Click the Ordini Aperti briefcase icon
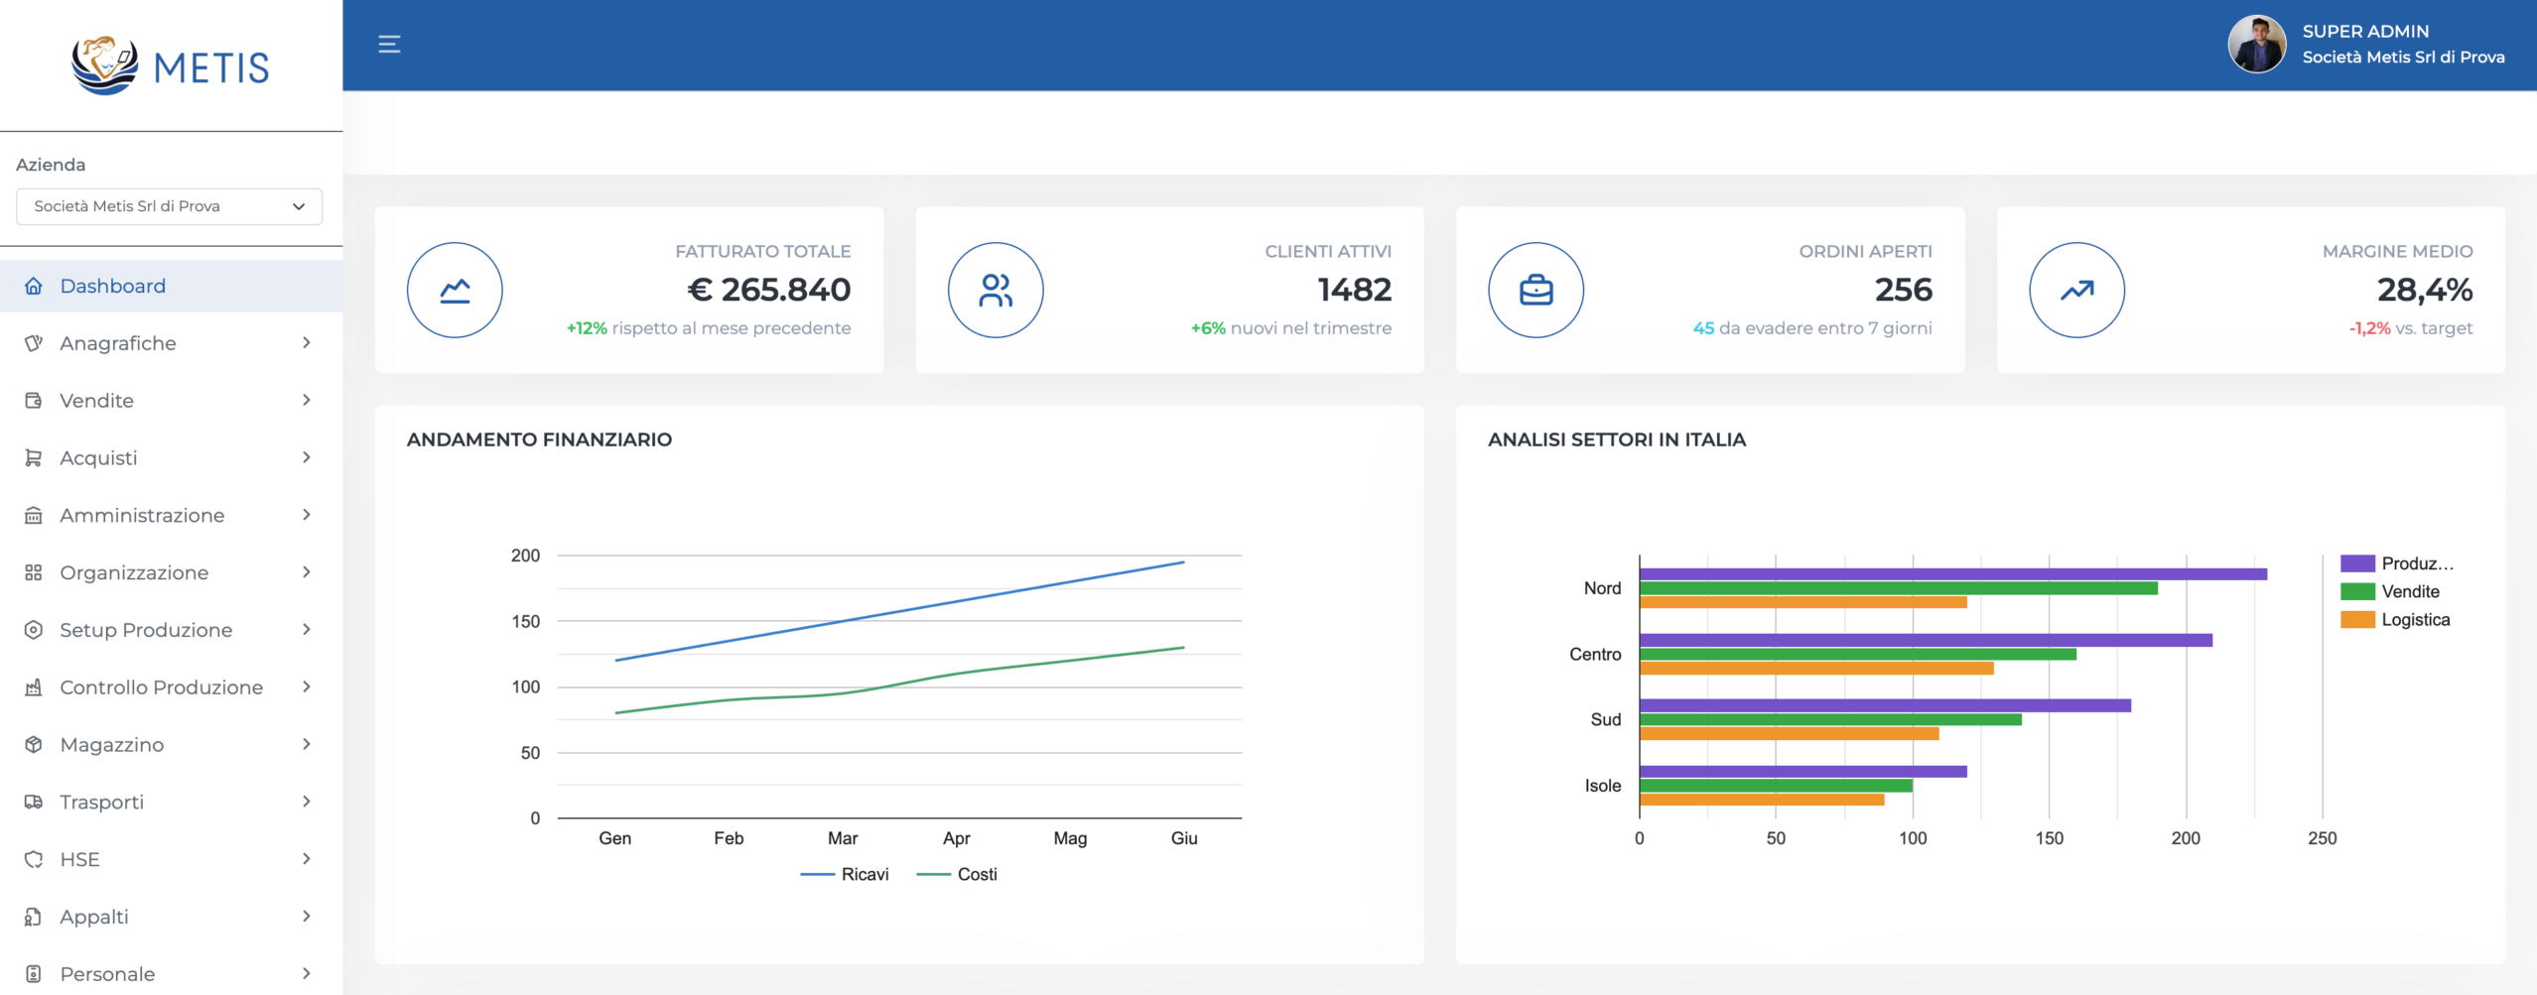 [1536, 291]
